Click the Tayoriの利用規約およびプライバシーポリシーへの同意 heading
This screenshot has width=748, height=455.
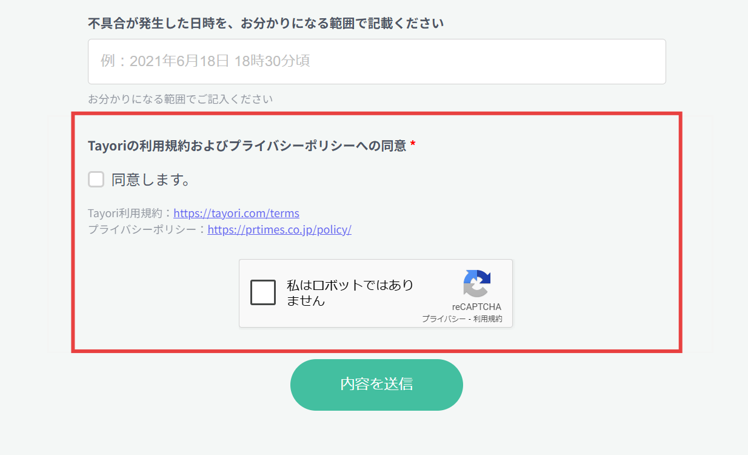(x=247, y=146)
